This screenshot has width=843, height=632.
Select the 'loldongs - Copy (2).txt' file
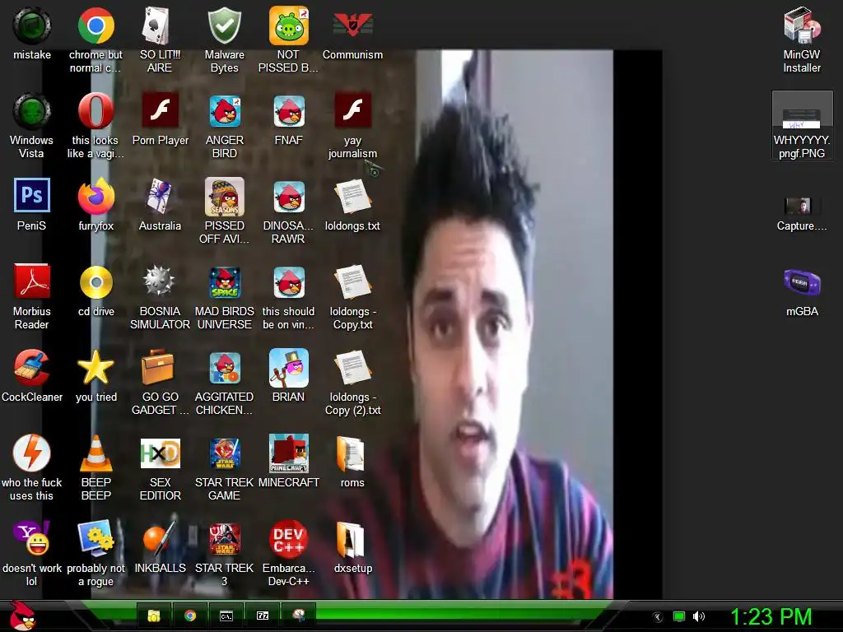pyautogui.click(x=352, y=368)
